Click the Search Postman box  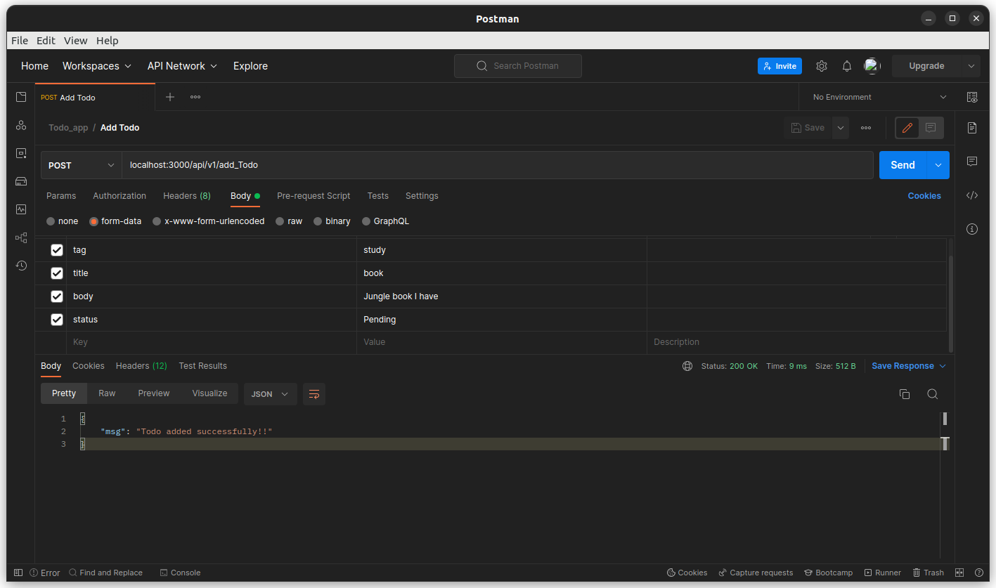(518, 66)
